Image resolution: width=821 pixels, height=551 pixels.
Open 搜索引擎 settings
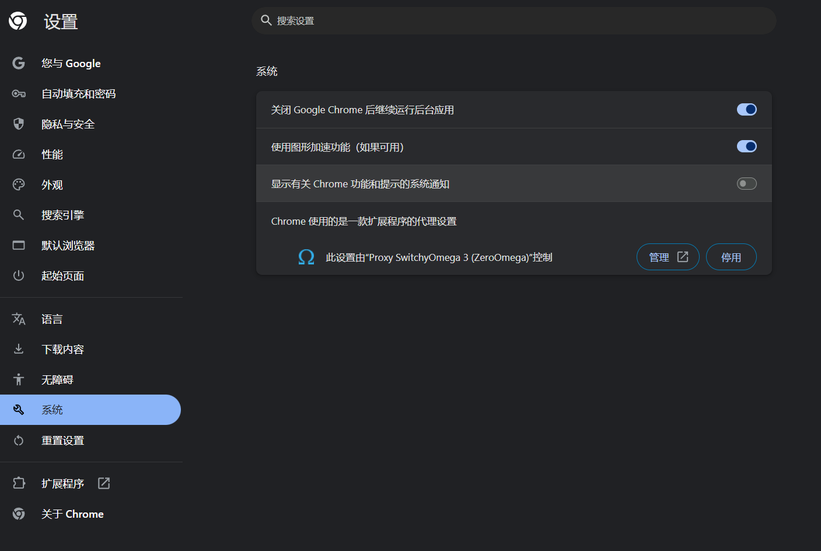click(90, 215)
